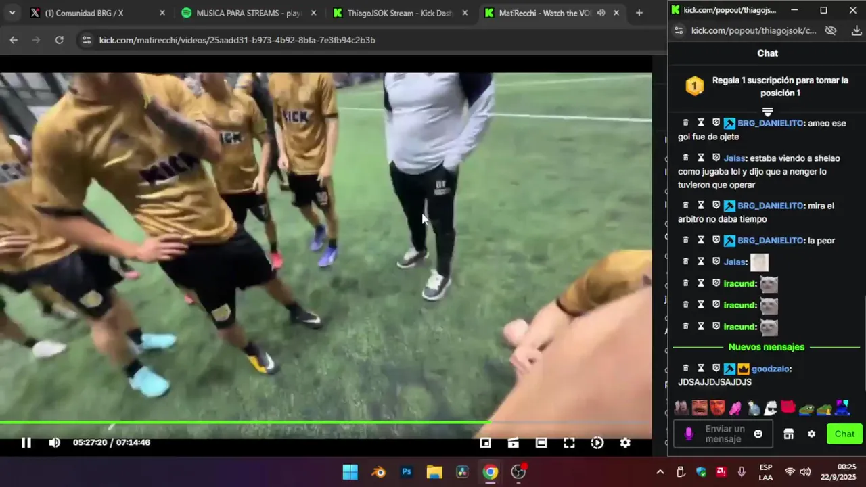This screenshot has width=866, height=487.
Task: Show hidden system tray icons
Action: click(660, 472)
